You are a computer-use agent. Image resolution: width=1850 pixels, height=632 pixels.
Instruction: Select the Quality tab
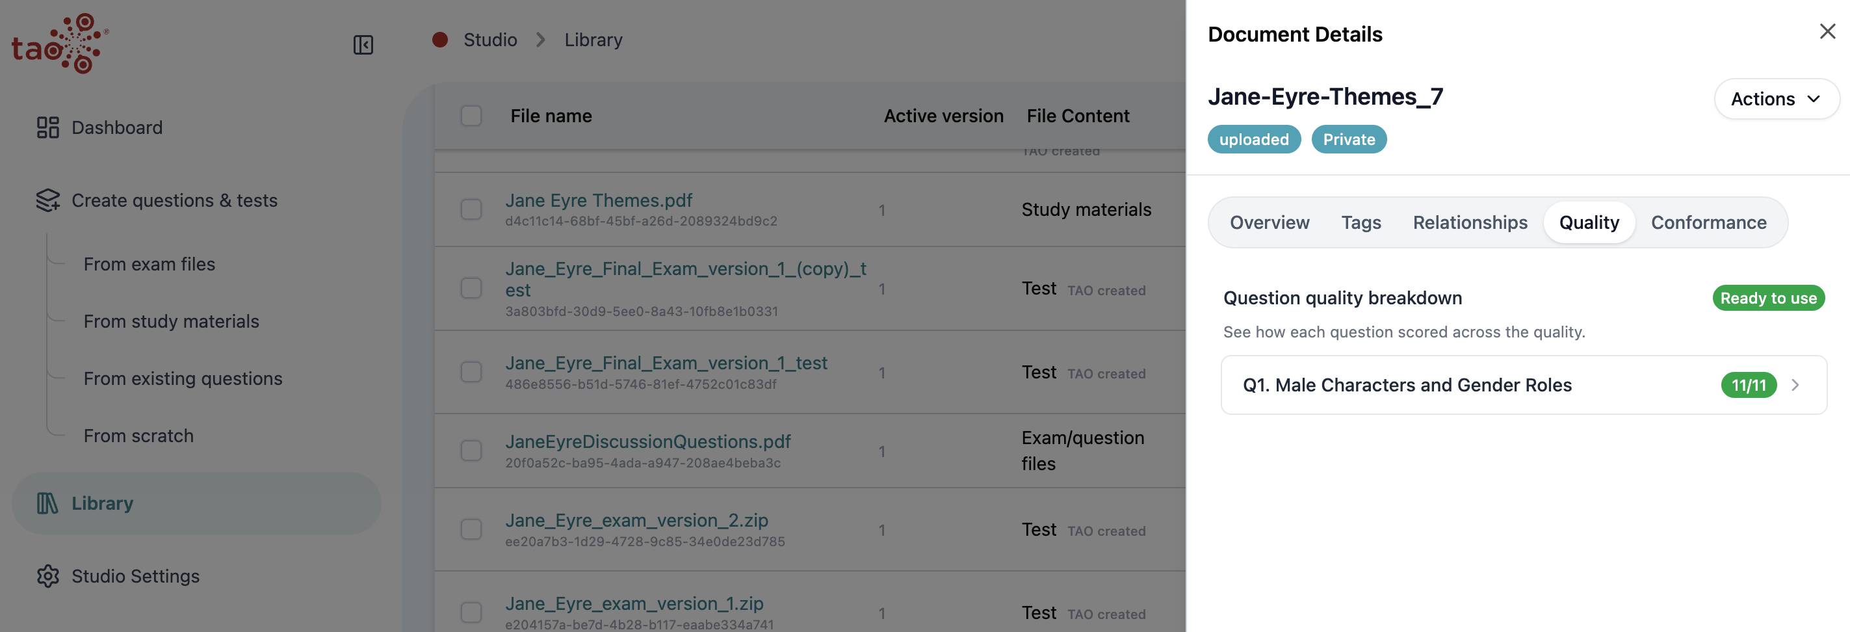(1589, 222)
